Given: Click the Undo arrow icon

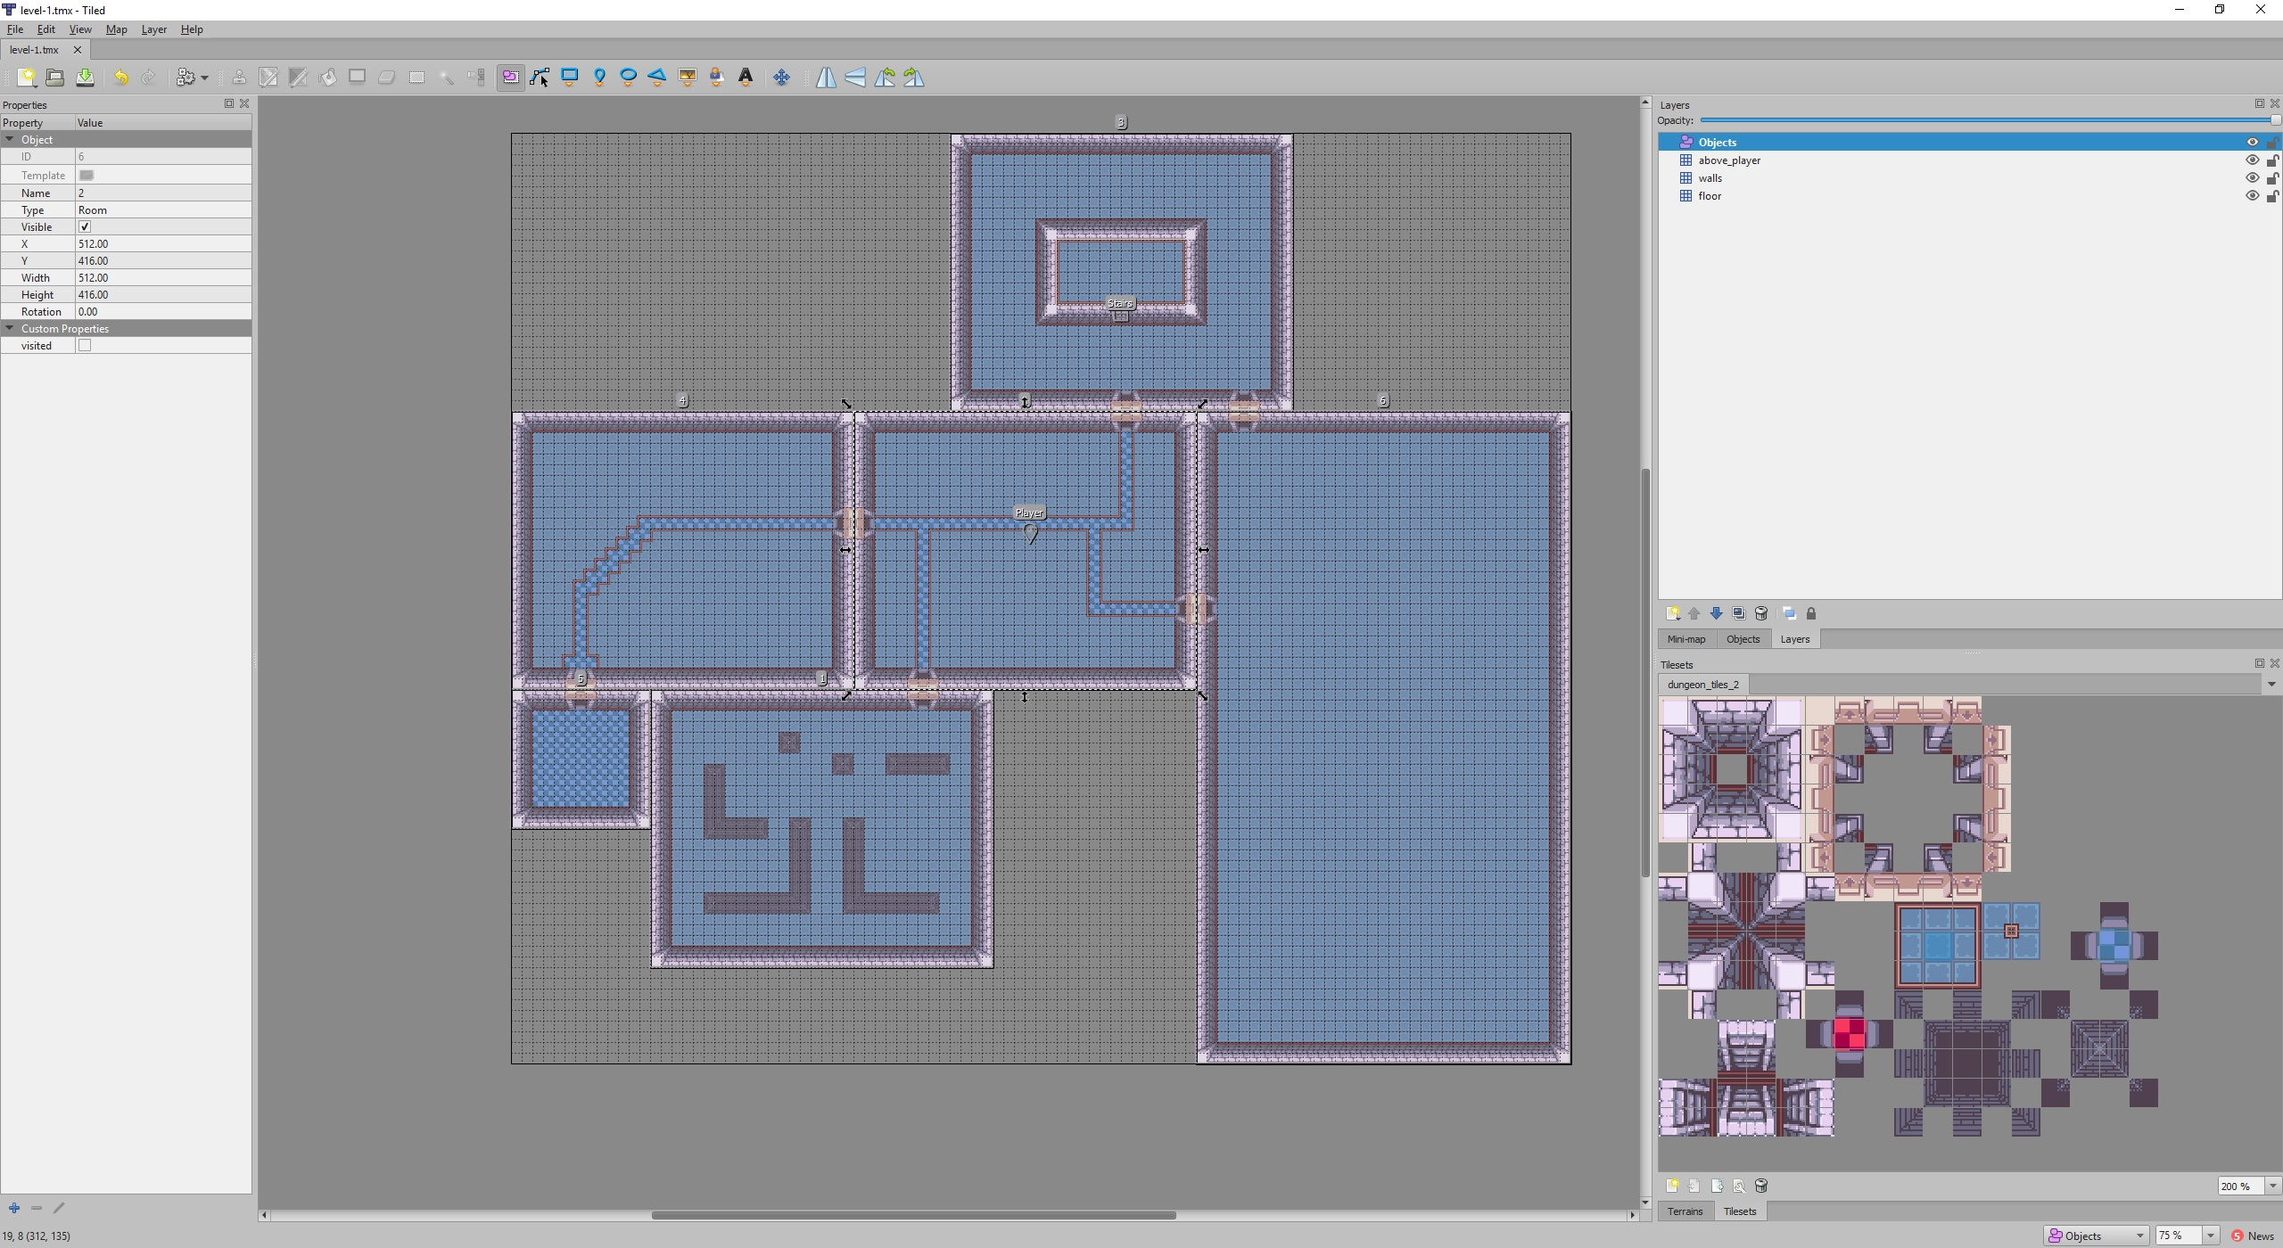Looking at the screenshot, I should point(120,78).
